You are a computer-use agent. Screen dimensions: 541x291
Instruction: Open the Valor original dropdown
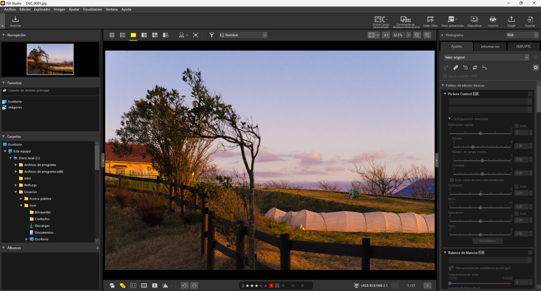tap(486, 57)
